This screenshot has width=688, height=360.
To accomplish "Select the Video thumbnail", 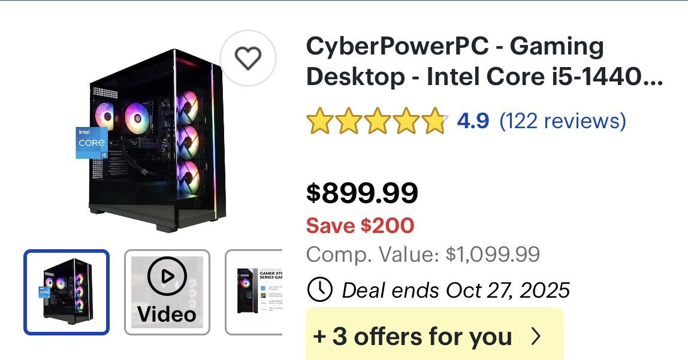I will pyautogui.click(x=168, y=292).
